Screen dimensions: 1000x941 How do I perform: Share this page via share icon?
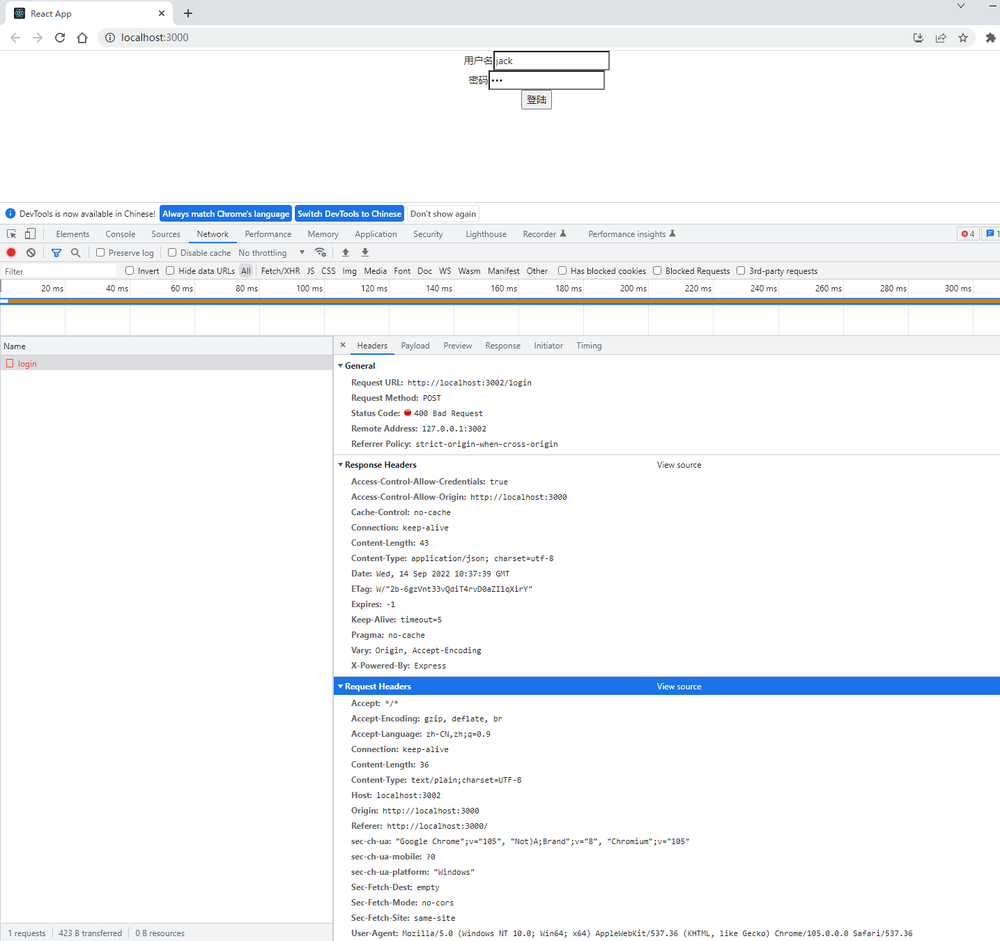click(x=941, y=38)
